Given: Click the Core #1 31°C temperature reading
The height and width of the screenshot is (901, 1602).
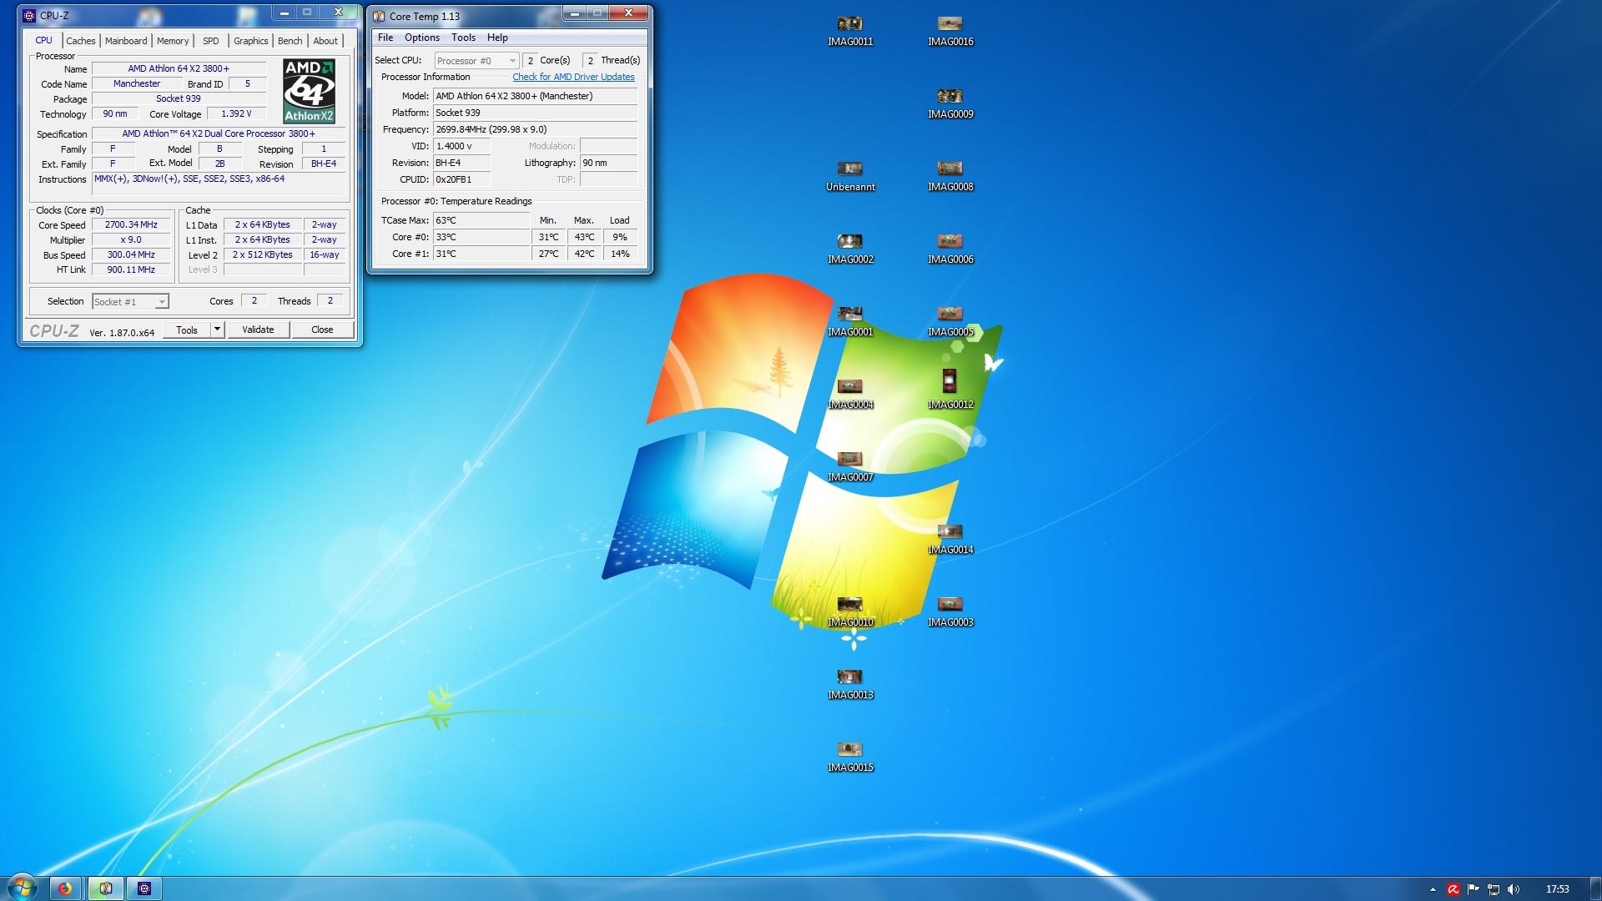Looking at the screenshot, I should 481,254.
